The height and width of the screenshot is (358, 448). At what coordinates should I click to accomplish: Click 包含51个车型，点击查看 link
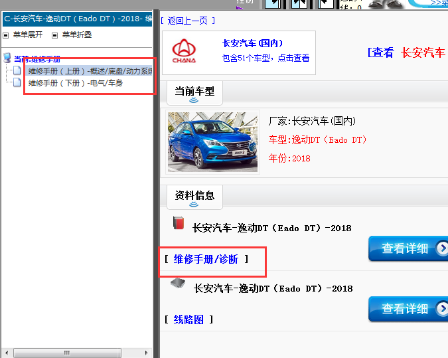265,58
